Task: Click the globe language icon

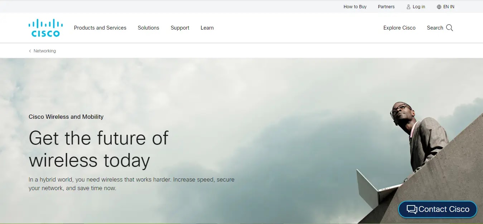Action: (439, 7)
